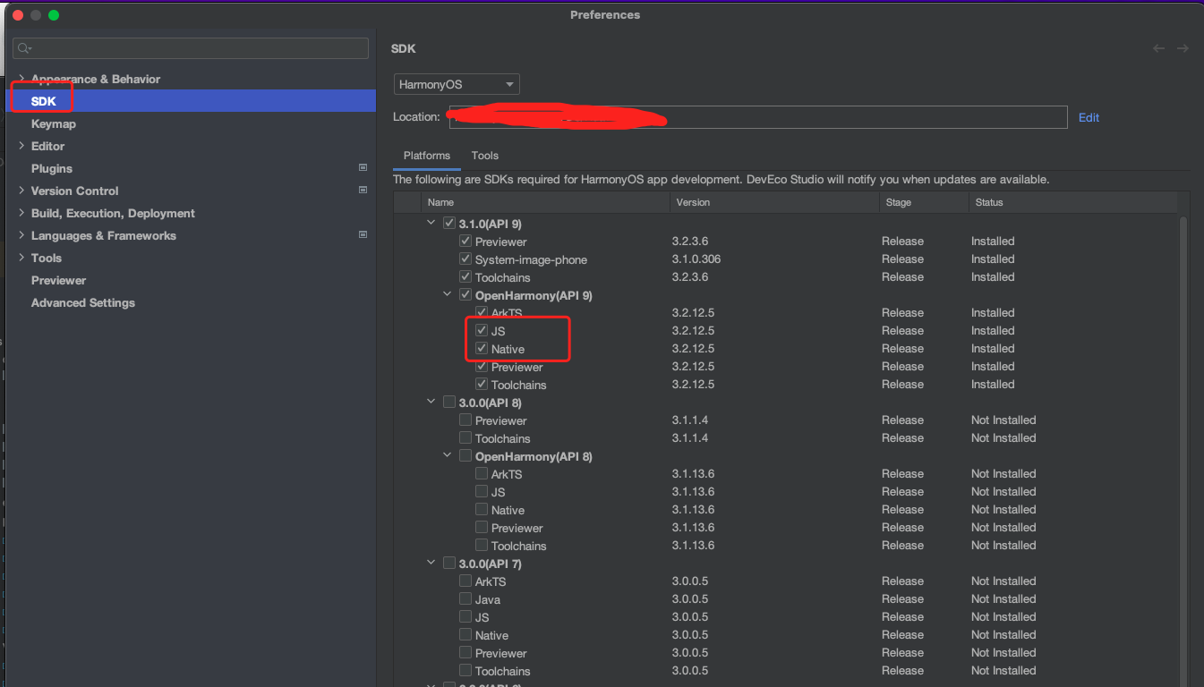The width and height of the screenshot is (1204, 687).
Task: Check Java under 3.0.0(API 7)
Action: pos(465,599)
